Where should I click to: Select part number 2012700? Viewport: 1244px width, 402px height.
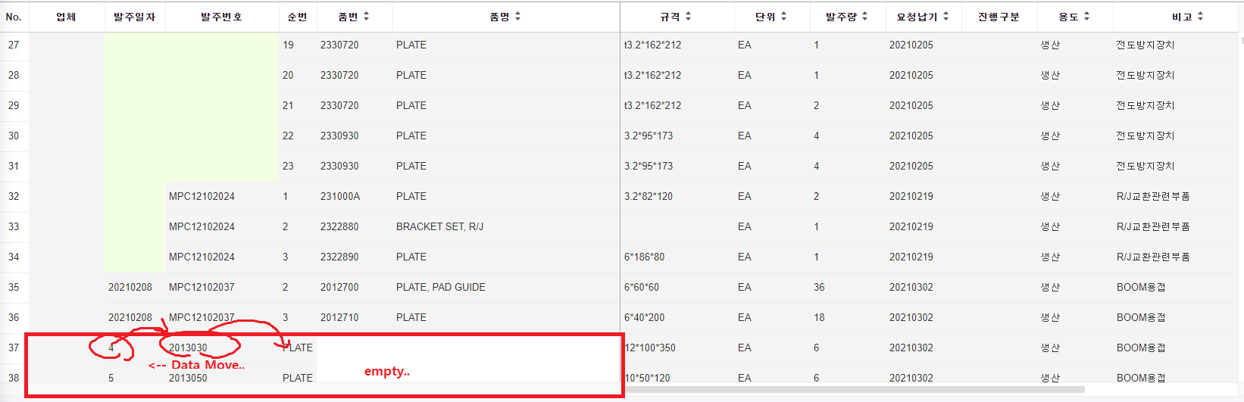[339, 287]
